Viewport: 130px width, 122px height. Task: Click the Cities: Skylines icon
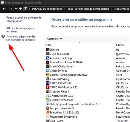[47, 70]
